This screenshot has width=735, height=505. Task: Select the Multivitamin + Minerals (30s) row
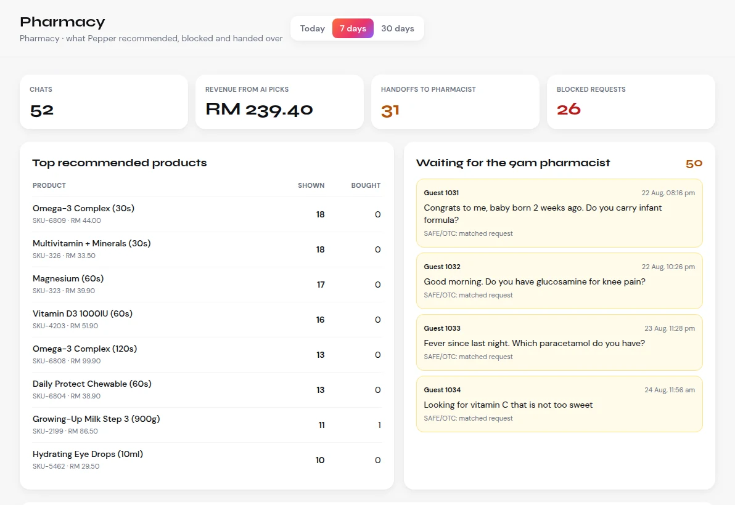[x=207, y=249]
